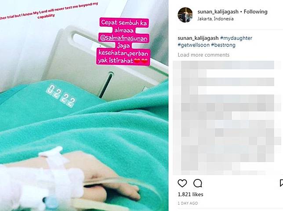Click the sunan_kalijagash name in the caption
Viewport: 283px width, 211px height.
198,38
